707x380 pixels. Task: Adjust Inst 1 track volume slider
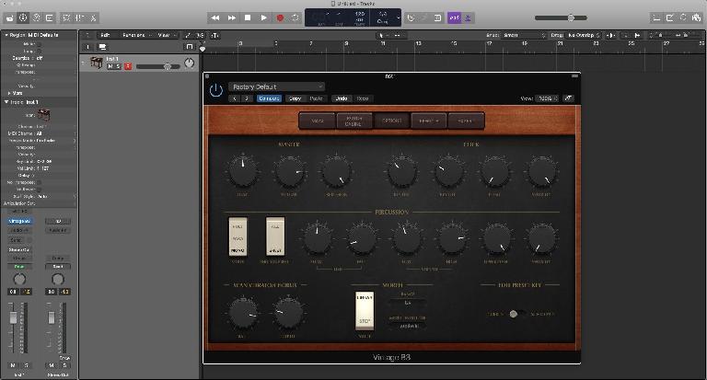coord(157,67)
